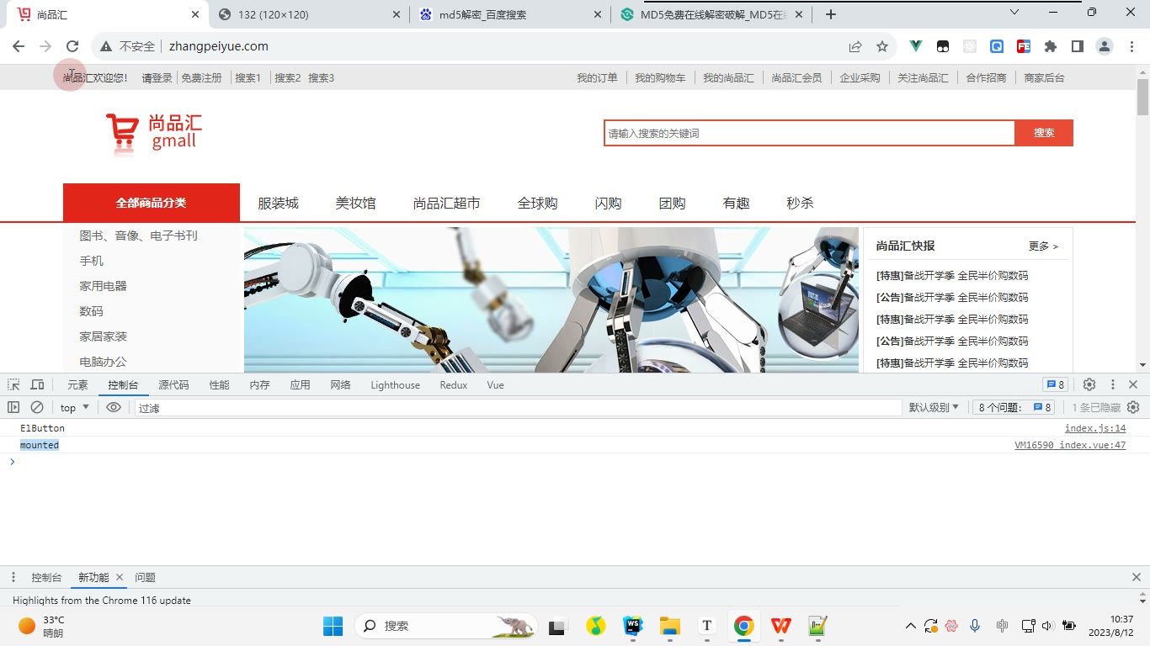Open the Chrome profile avatar

(x=1105, y=46)
